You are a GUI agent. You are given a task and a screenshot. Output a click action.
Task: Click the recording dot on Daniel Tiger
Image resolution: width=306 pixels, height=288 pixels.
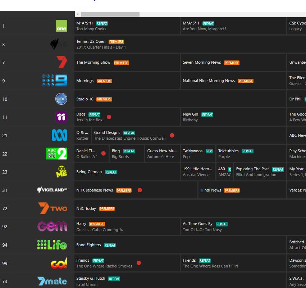pos(104,153)
